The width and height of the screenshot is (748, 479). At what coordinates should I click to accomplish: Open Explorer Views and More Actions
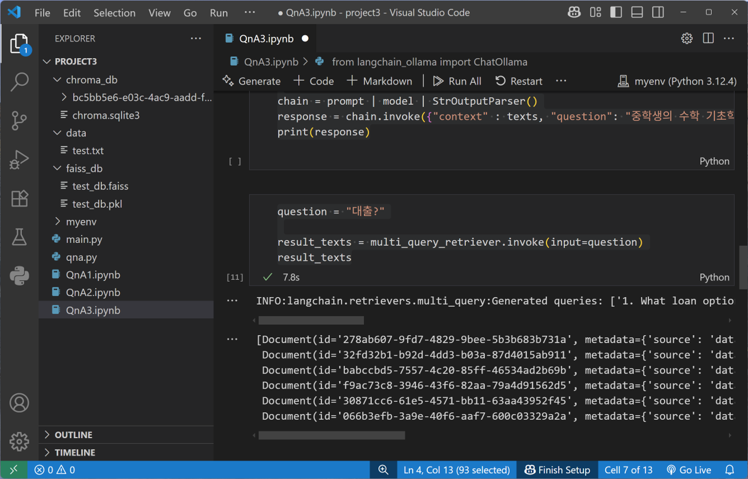point(196,39)
